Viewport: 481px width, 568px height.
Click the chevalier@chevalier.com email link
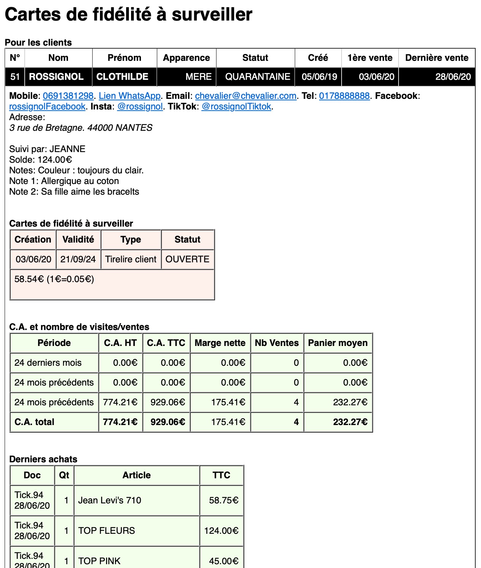[245, 96]
